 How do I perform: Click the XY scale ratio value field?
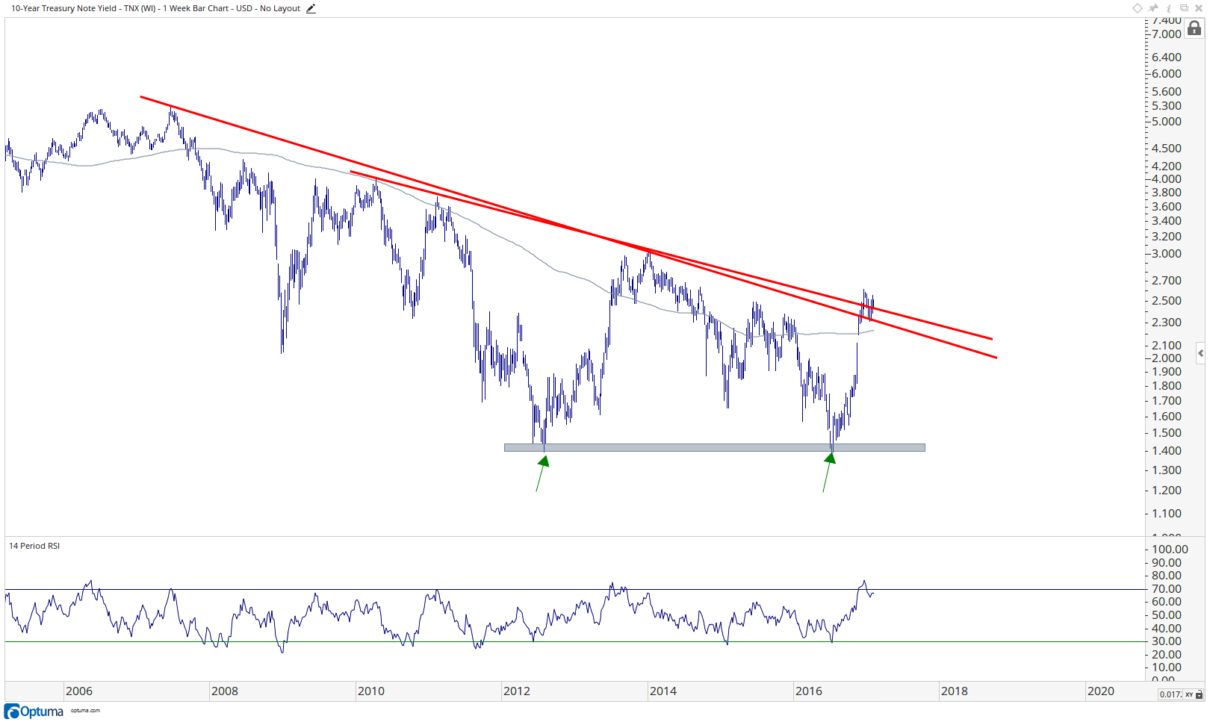point(1170,694)
